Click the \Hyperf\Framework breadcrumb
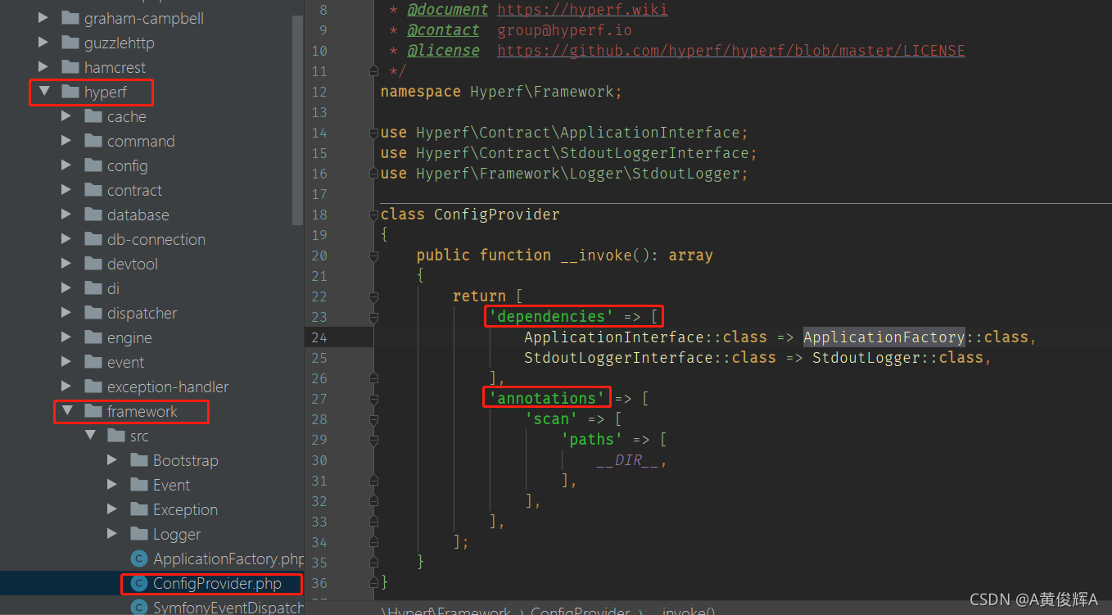The height and width of the screenshot is (615, 1112). coord(445,610)
